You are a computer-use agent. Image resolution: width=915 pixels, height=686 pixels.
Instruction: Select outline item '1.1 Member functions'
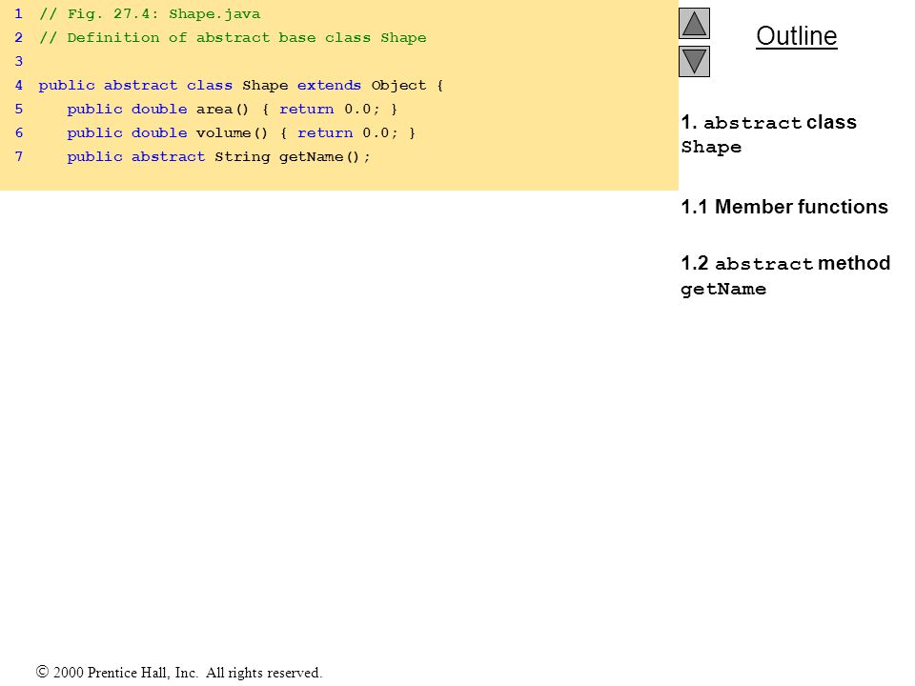pos(784,207)
